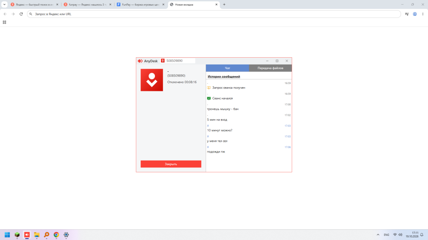Open File Explorer from the taskbar
Viewport: 428px width, 240px height.
click(x=37, y=235)
